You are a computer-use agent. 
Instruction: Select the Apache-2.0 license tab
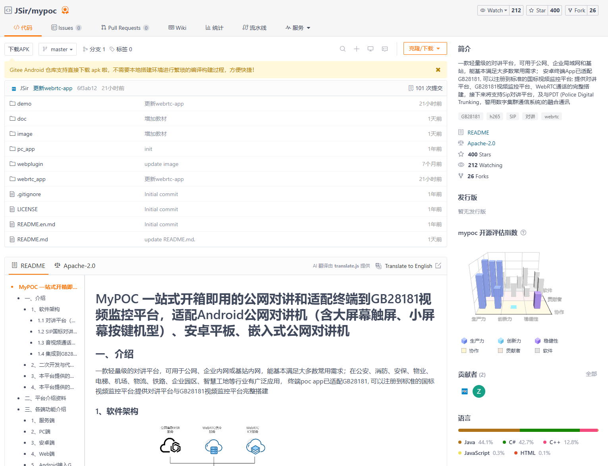pyautogui.click(x=75, y=266)
